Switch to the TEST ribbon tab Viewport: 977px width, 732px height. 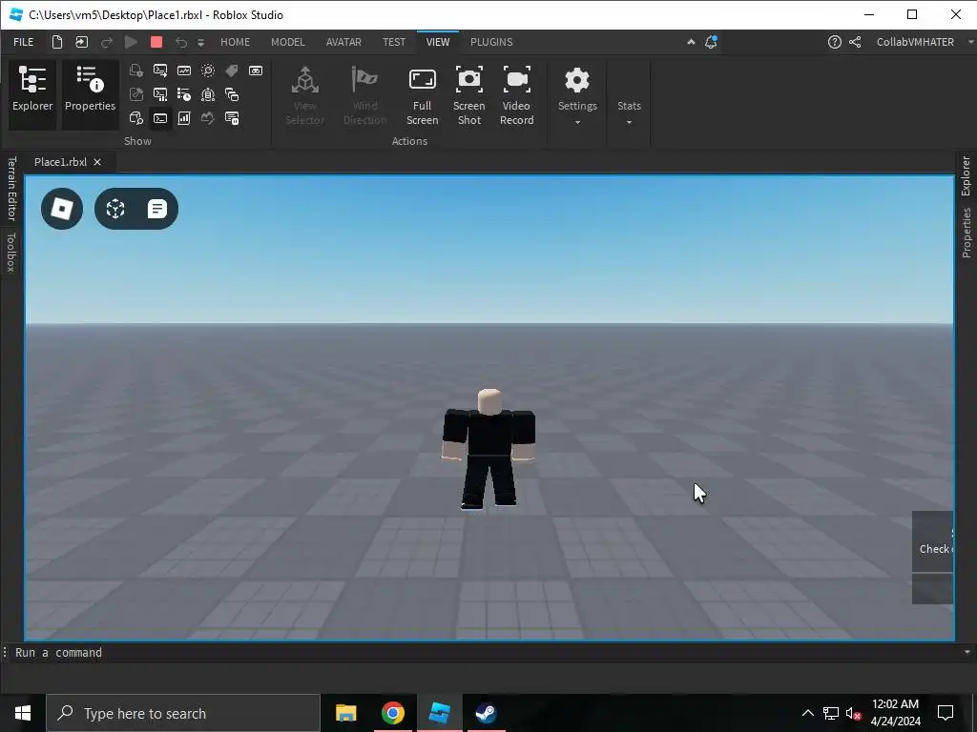click(394, 42)
